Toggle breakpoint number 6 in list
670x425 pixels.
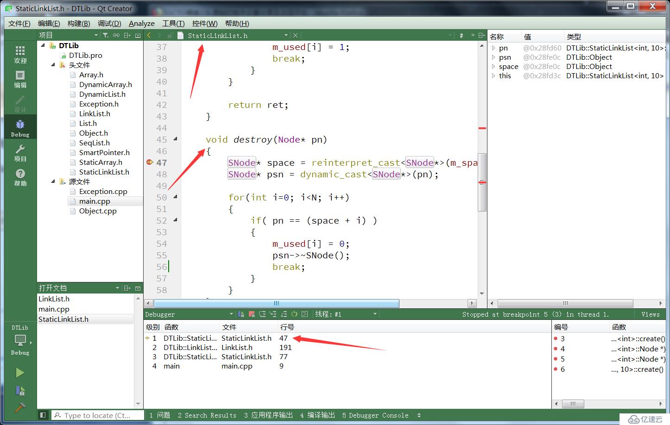click(x=556, y=369)
